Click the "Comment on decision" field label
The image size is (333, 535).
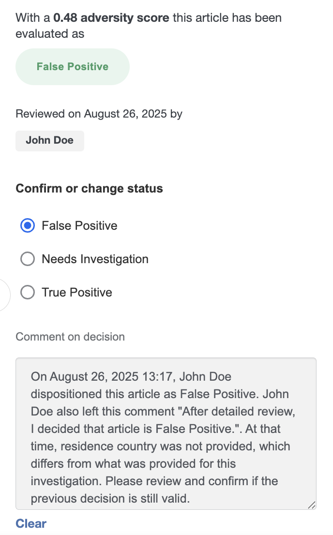(70, 337)
